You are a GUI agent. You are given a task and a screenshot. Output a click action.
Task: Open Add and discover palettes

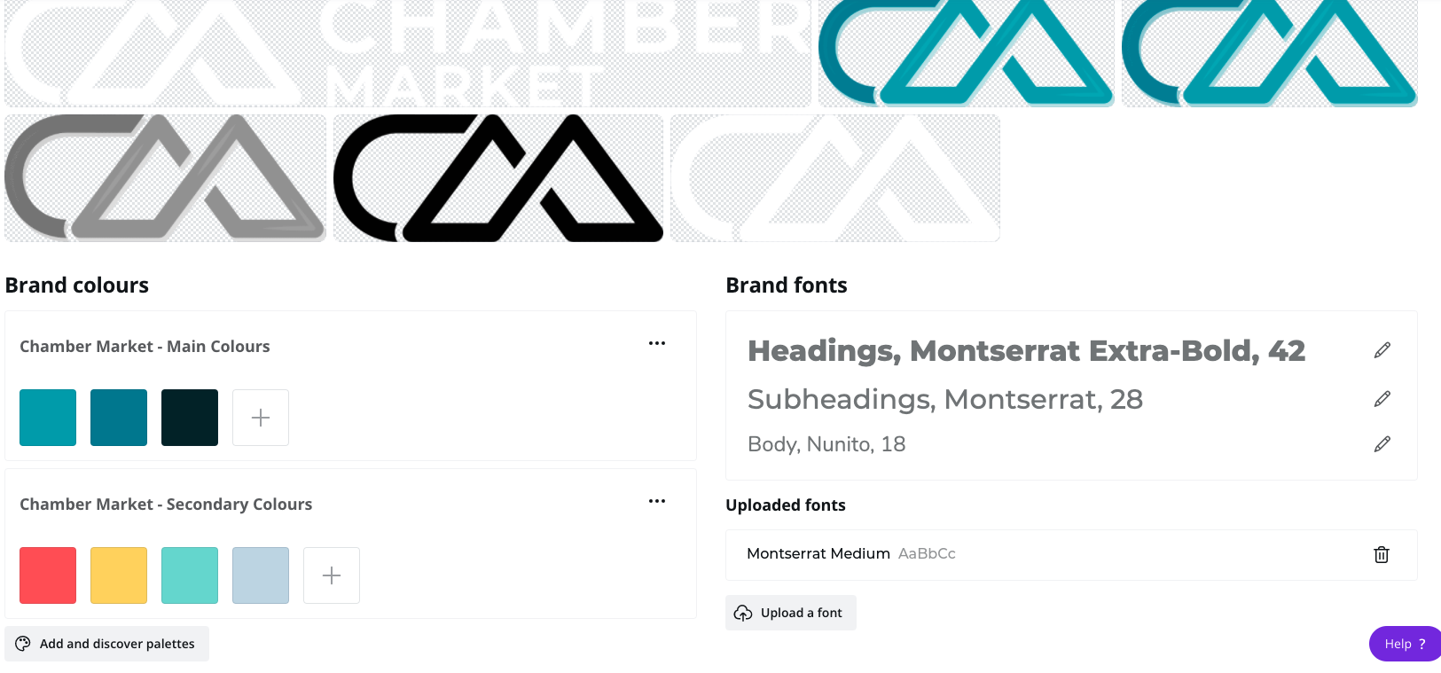[106, 644]
